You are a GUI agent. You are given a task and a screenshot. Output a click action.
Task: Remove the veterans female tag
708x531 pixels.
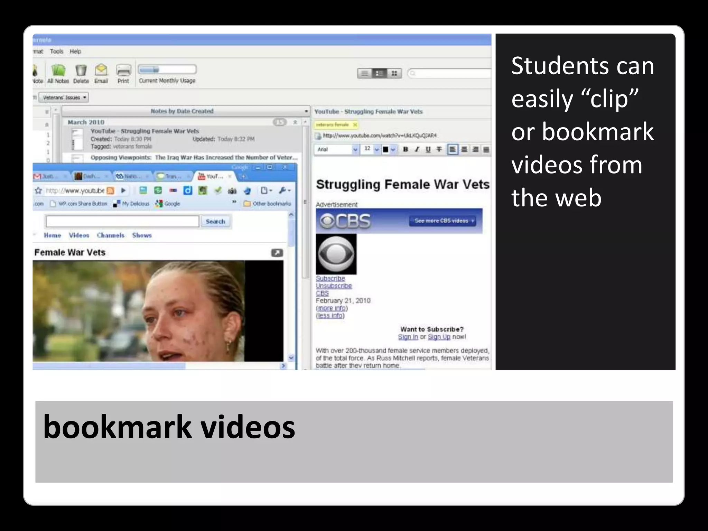pos(355,125)
